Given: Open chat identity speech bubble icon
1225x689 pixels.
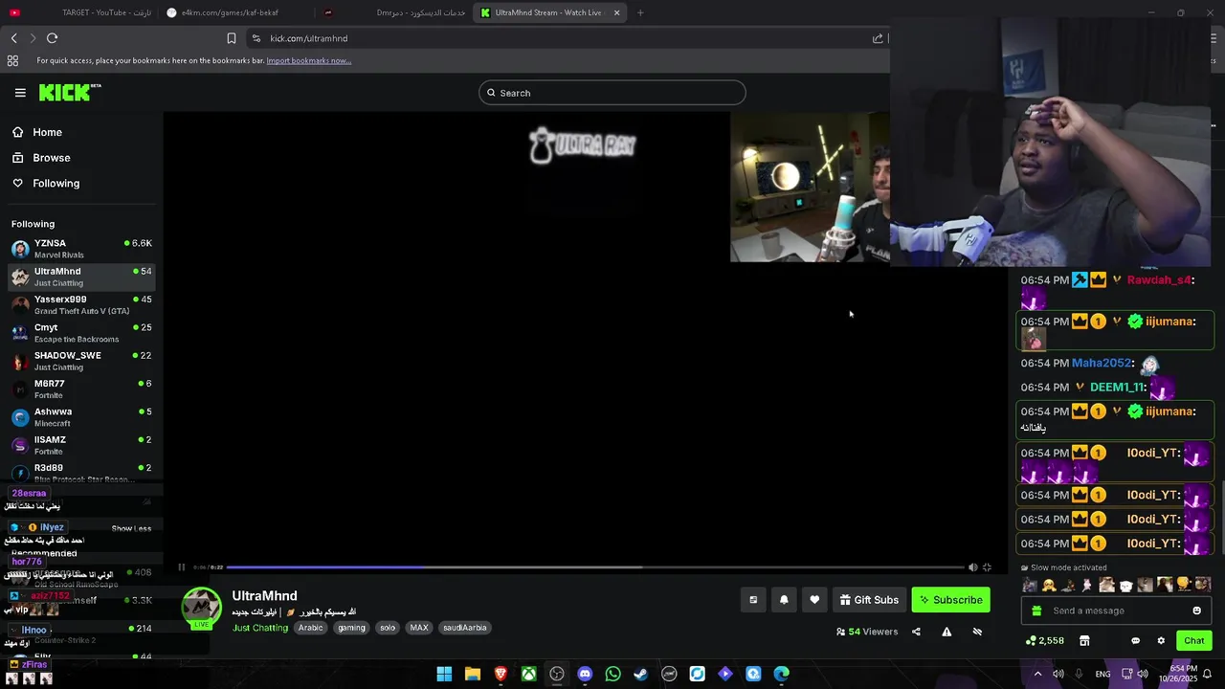Looking at the screenshot, I should pos(1135,640).
